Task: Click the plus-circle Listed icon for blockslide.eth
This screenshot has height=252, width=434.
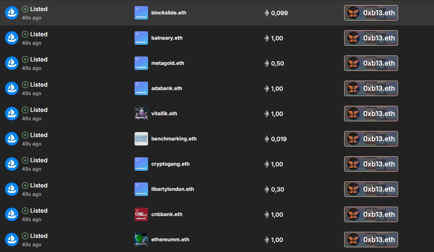Action: coord(25,9)
